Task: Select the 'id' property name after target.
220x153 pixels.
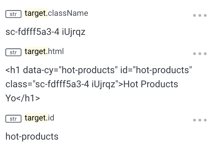Action: point(51,118)
